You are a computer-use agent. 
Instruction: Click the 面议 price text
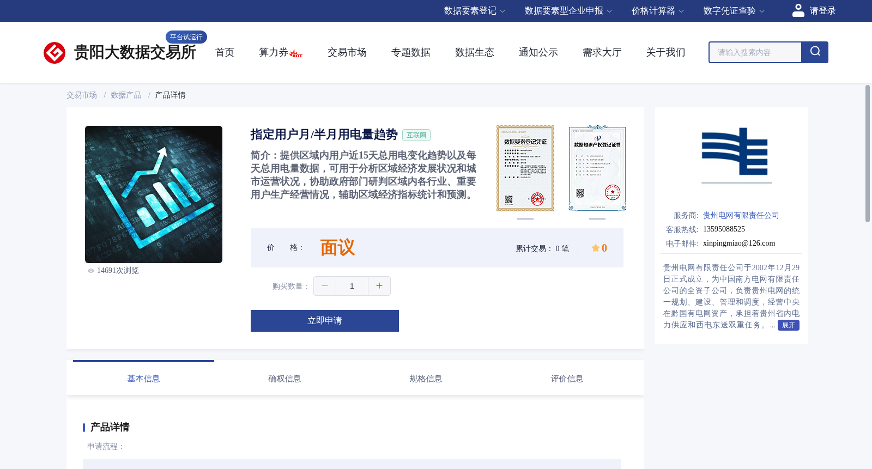point(337,248)
